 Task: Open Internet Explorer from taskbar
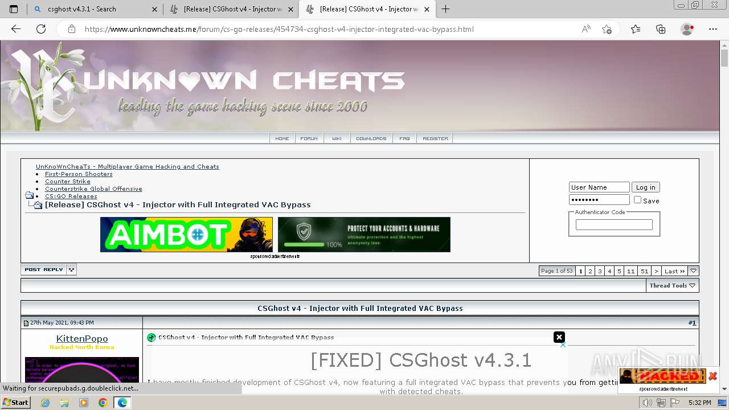[46, 403]
